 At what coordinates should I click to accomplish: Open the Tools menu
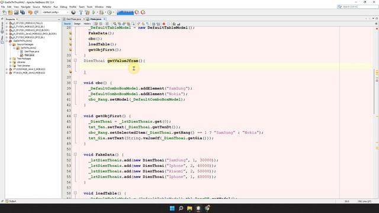(89, 7)
